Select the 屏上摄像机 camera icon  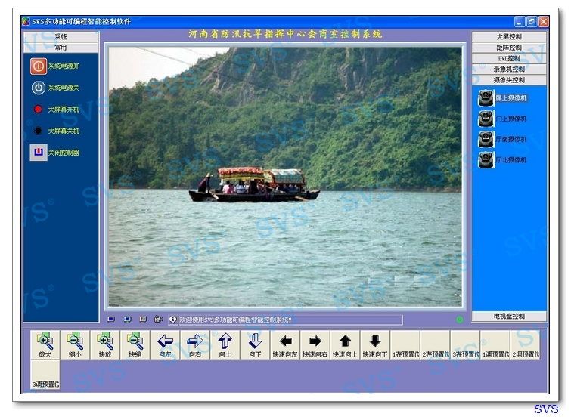[x=486, y=98]
